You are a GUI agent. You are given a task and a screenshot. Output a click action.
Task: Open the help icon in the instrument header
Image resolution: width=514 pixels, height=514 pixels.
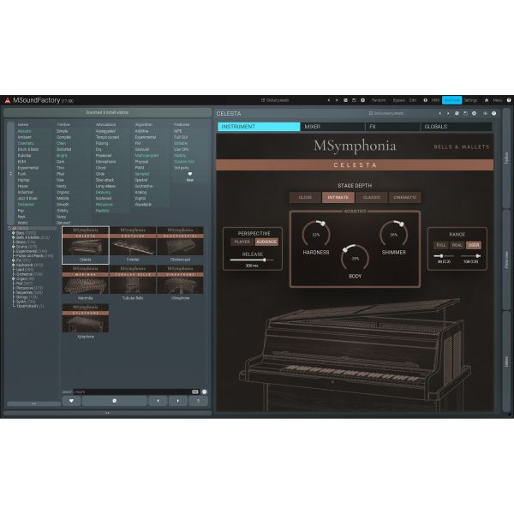493,113
